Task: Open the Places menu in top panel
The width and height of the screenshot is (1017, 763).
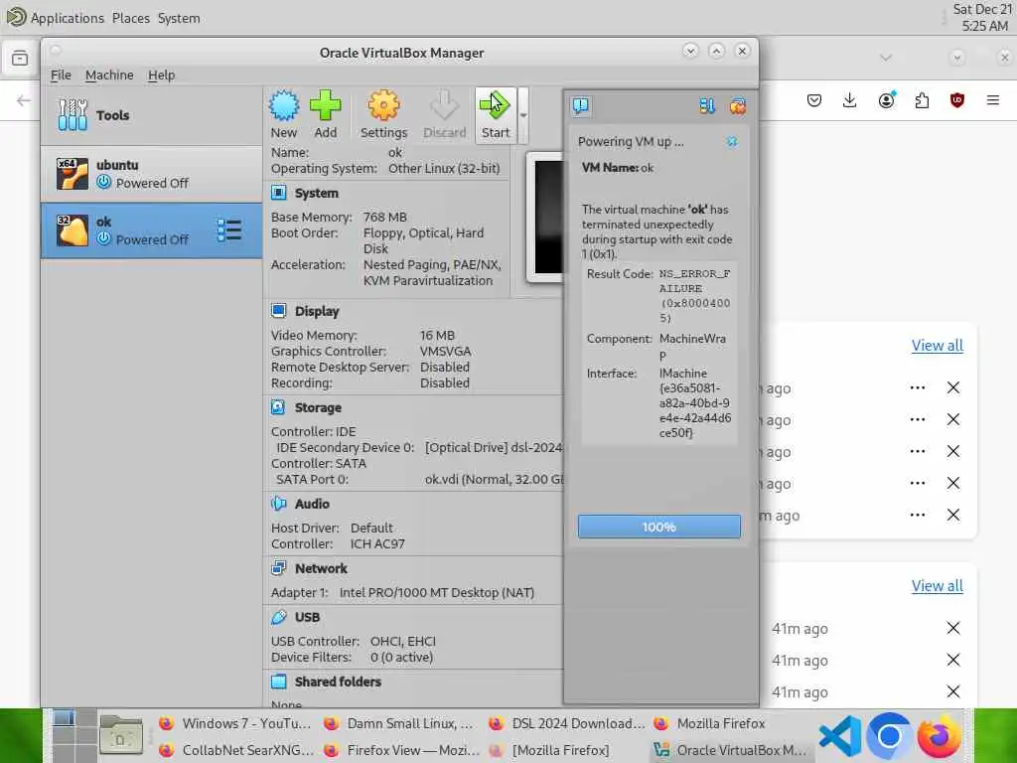Action: 130,18
